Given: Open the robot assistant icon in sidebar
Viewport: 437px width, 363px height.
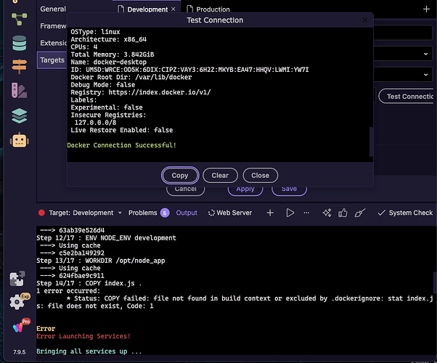Looking at the screenshot, I should point(19,140).
